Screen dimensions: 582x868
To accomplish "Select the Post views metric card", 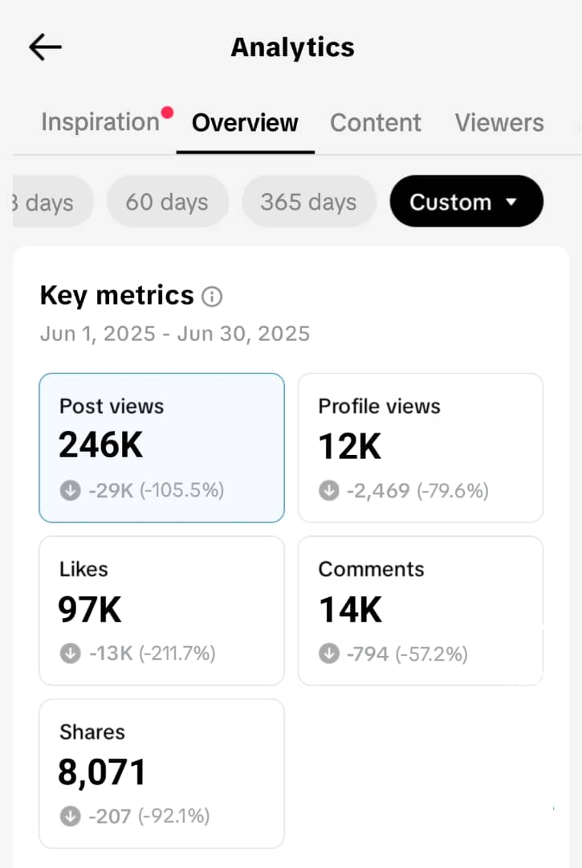I will click(161, 447).
